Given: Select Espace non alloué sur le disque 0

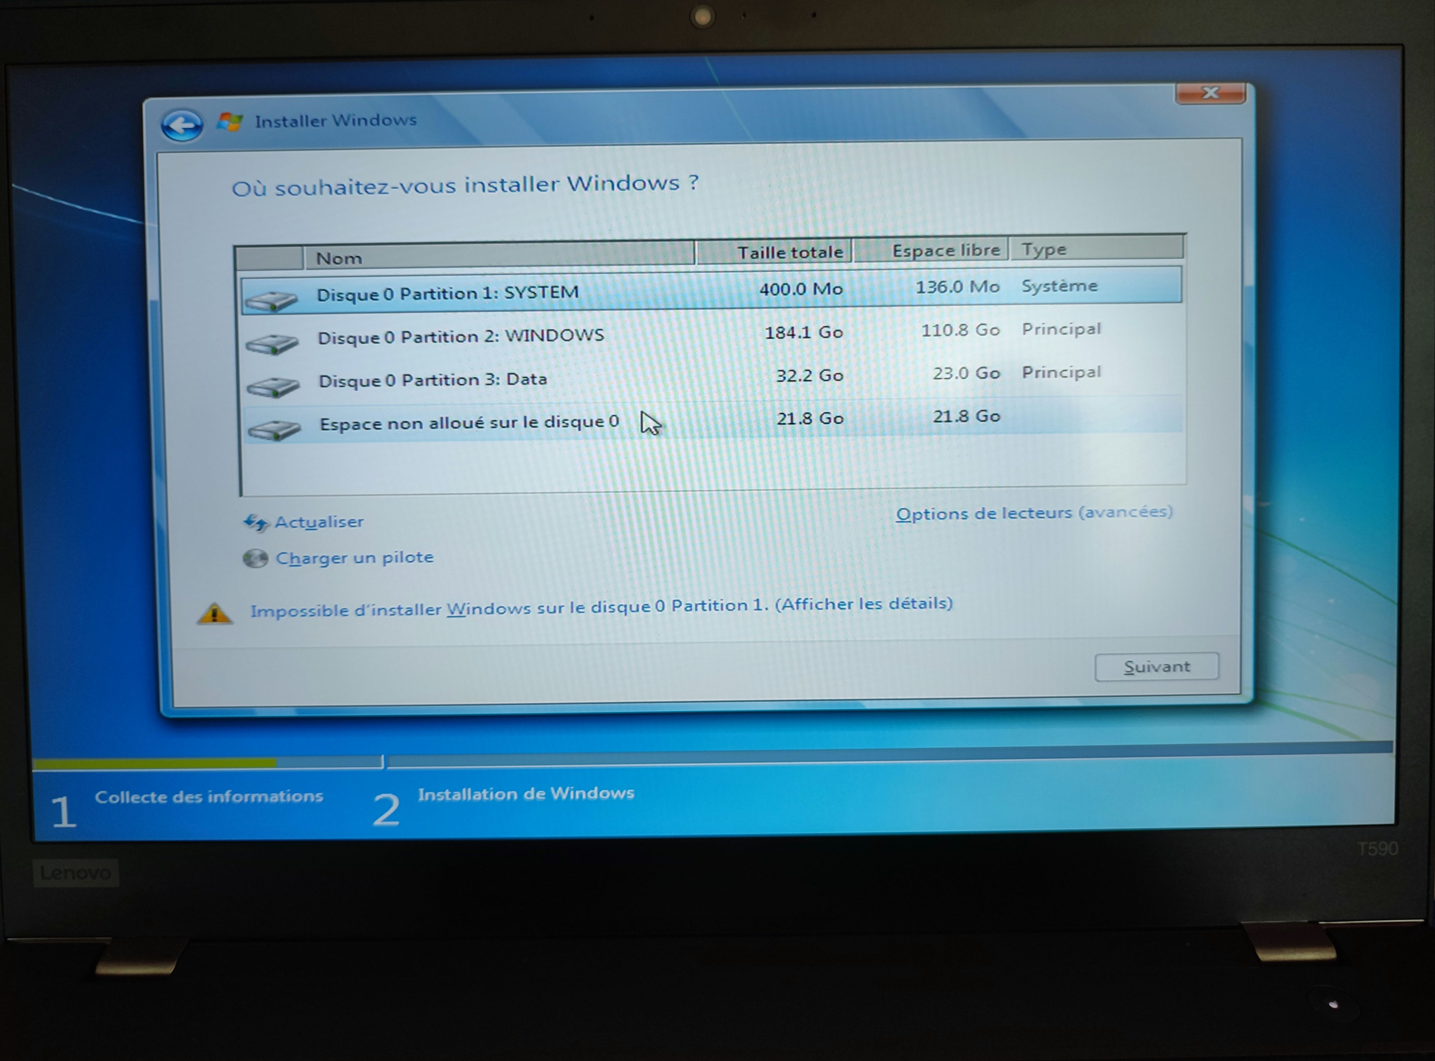Looking at the screenshot, I should point(713,420).
